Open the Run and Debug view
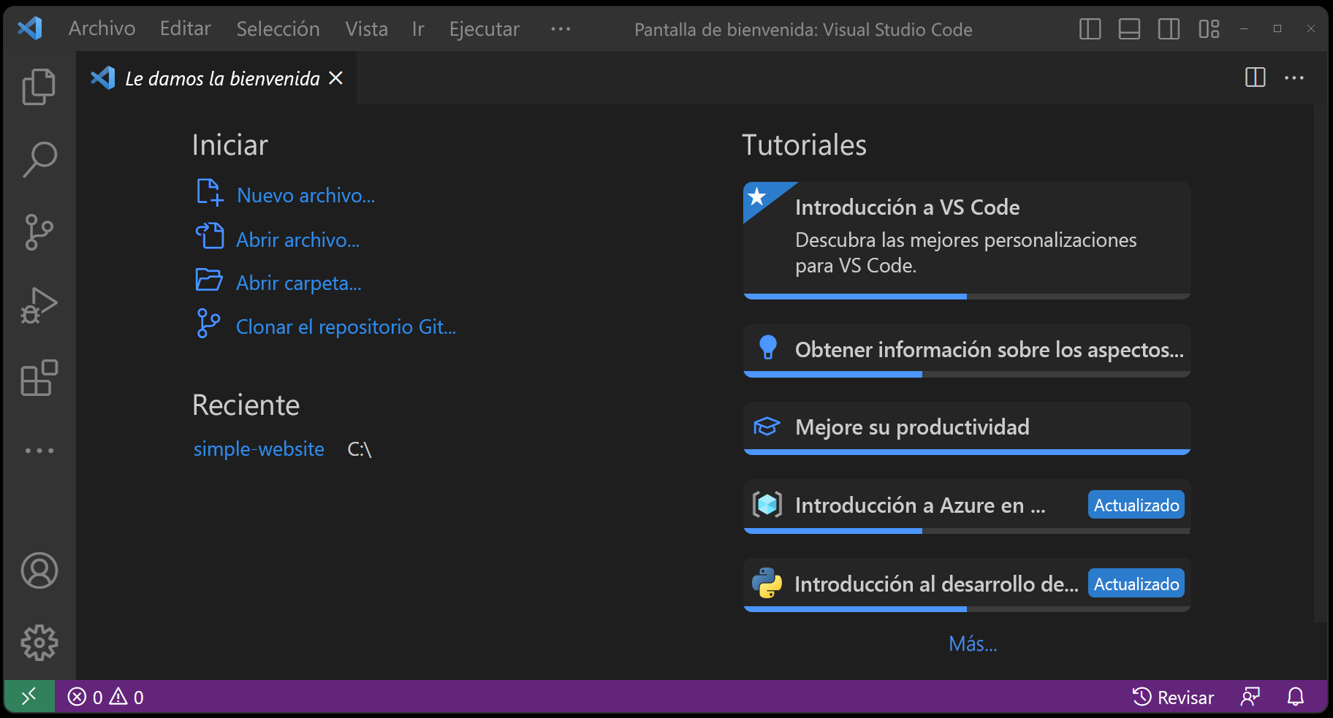1333x718 pixels. [39, 305]
